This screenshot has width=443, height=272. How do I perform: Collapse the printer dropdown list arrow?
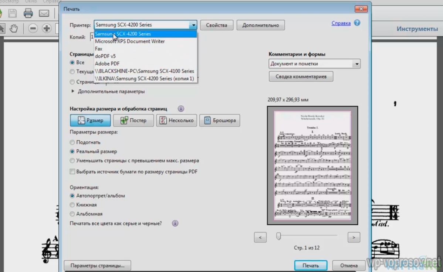[193, 25]
